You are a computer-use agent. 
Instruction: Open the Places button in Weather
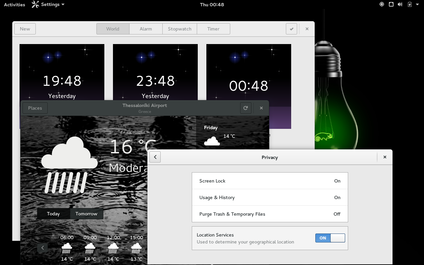pyautogui.click(x=35, y=108)
